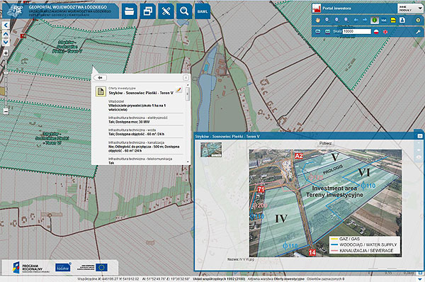Click the small image thumbnail in photo panel

(x=211, y=150)
